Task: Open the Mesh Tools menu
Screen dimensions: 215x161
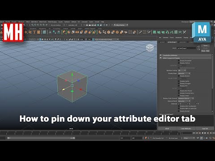Action: [x=43, y=22]
